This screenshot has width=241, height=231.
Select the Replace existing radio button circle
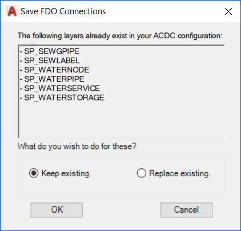pos(142,173)
